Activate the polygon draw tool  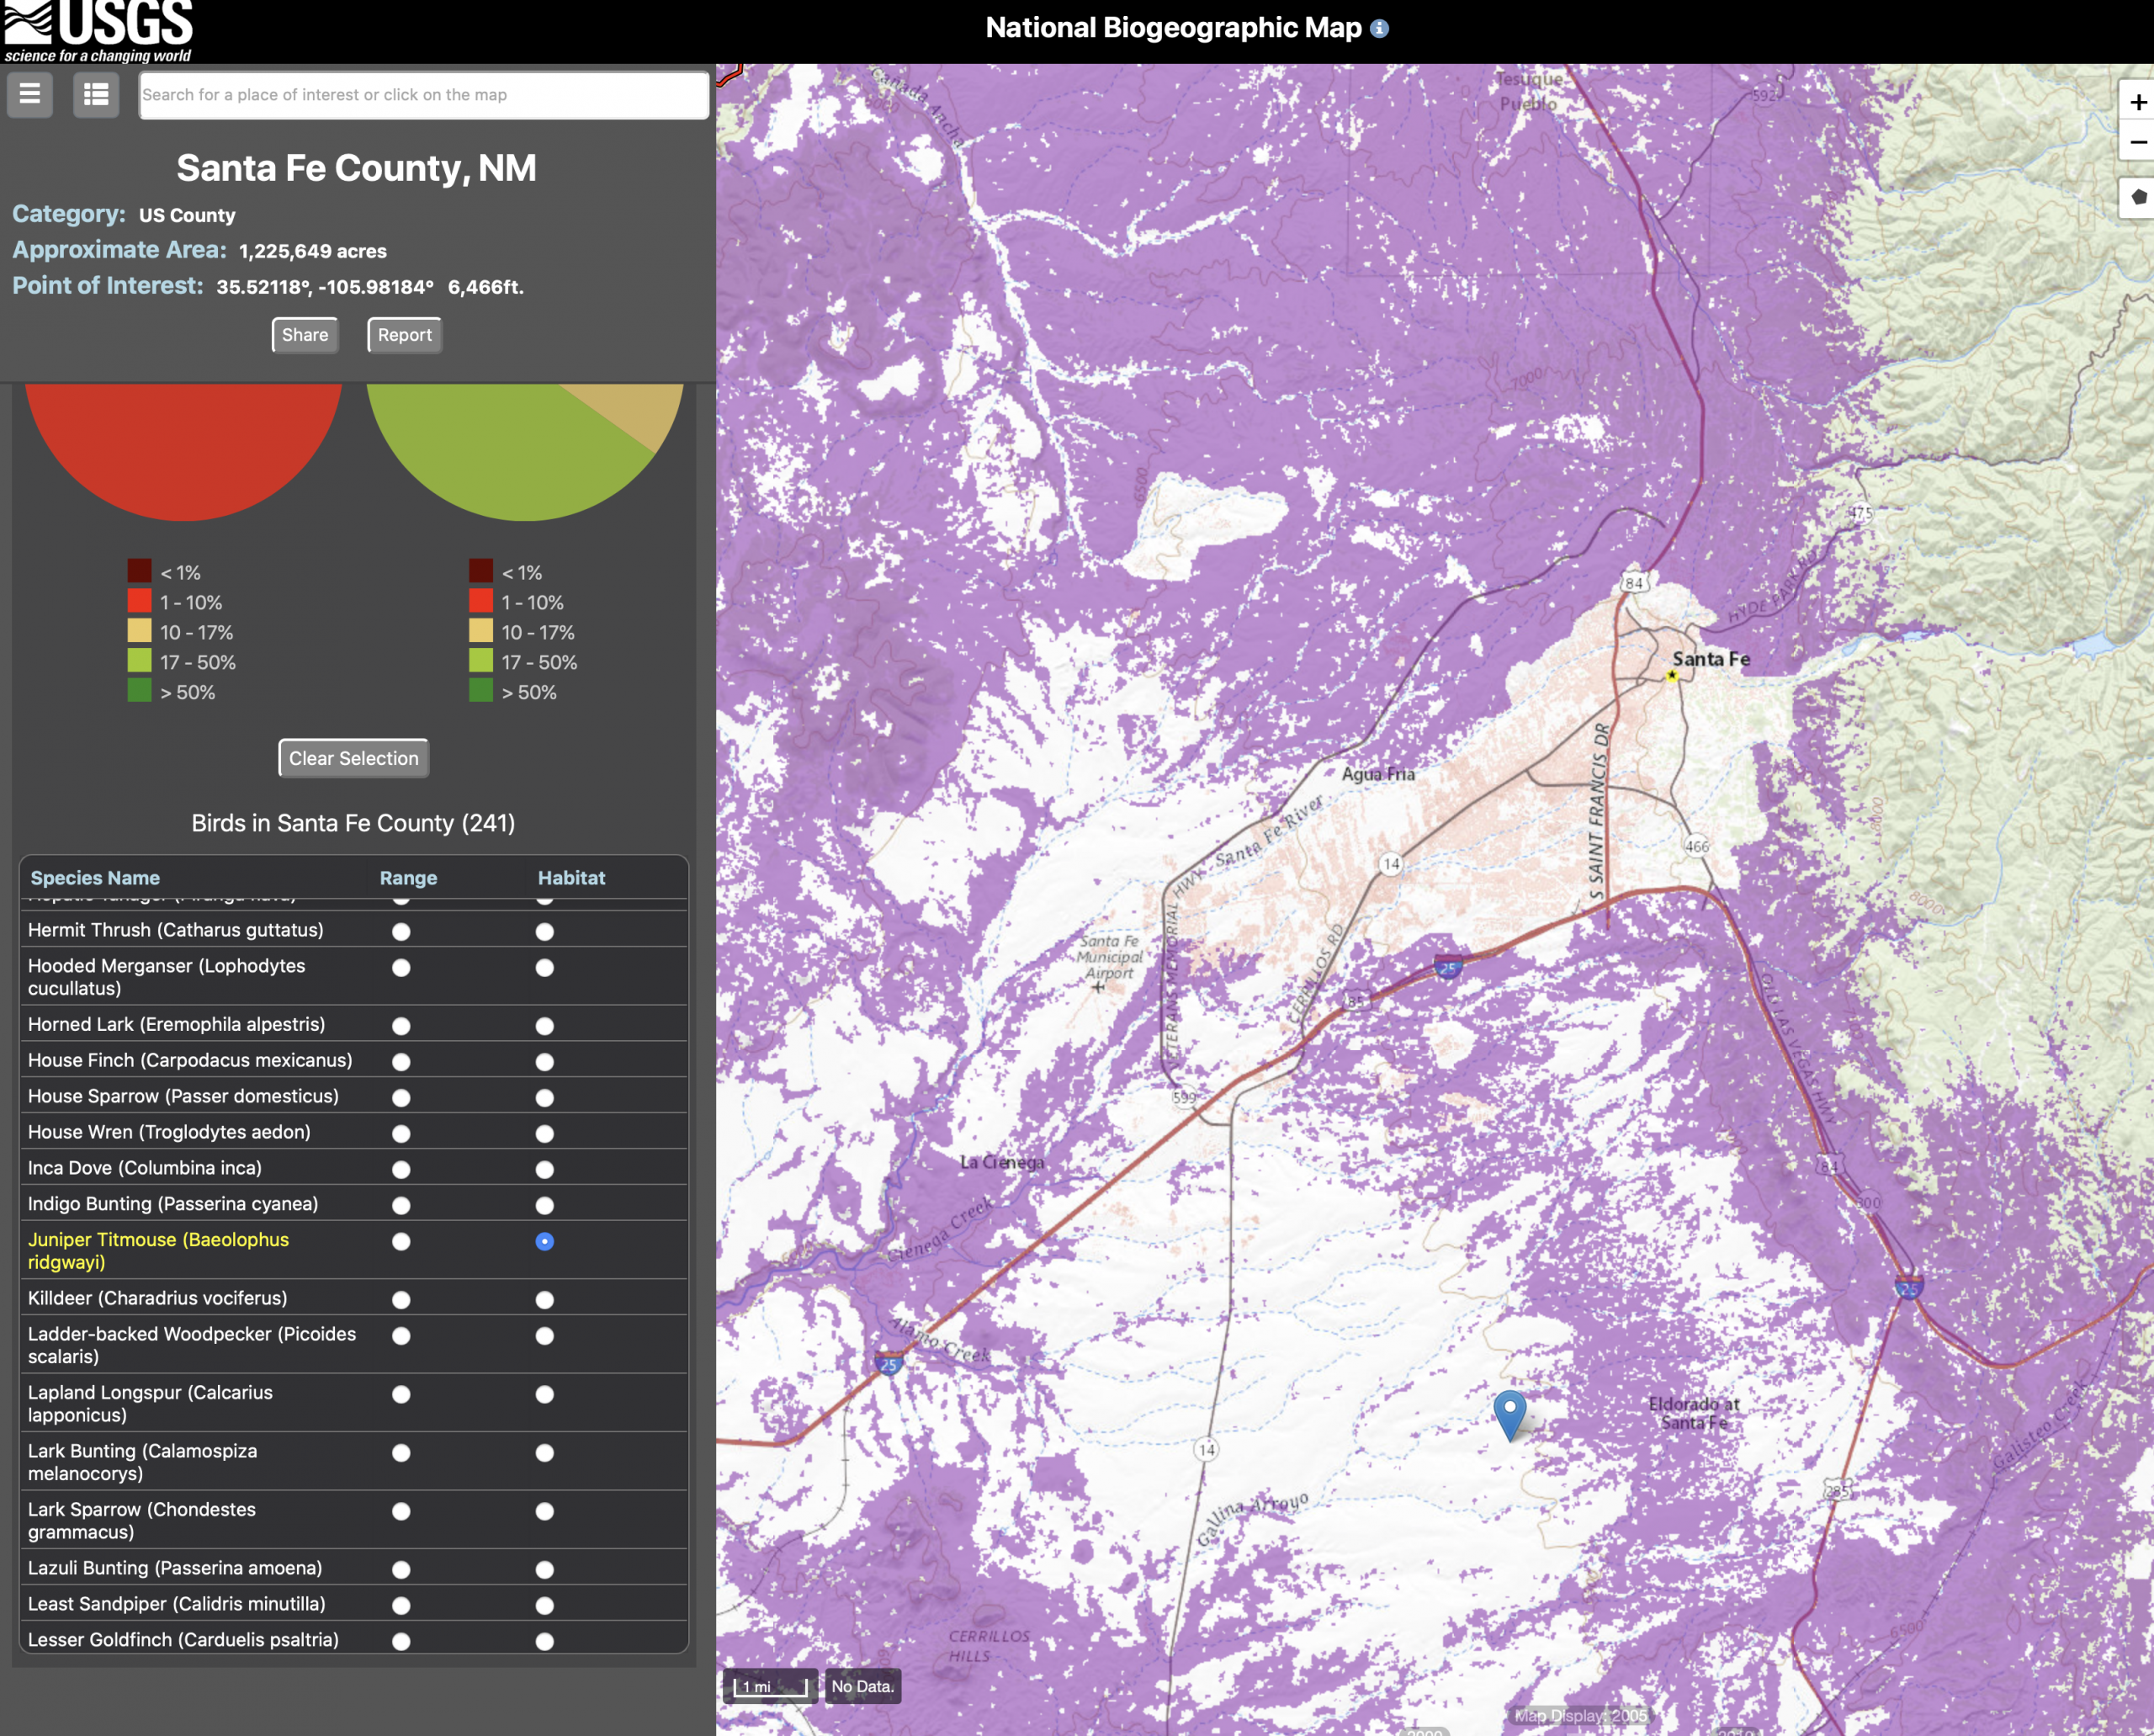(x=2137, y=197)
